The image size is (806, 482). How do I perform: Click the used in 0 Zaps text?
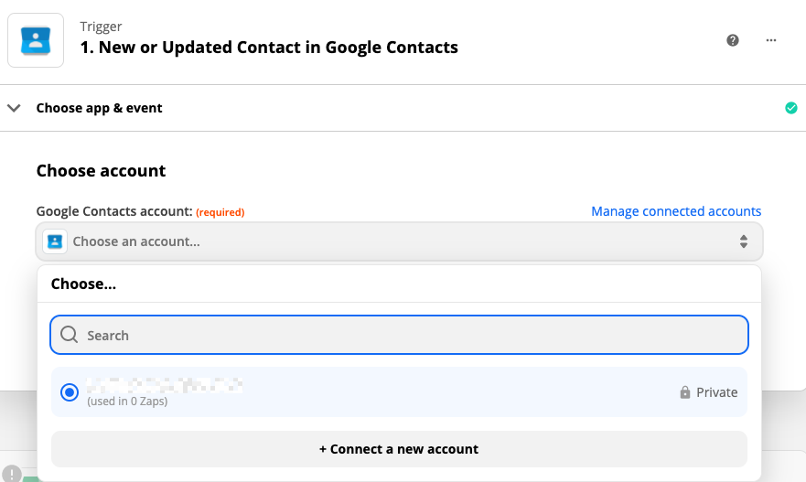[127, 402]
